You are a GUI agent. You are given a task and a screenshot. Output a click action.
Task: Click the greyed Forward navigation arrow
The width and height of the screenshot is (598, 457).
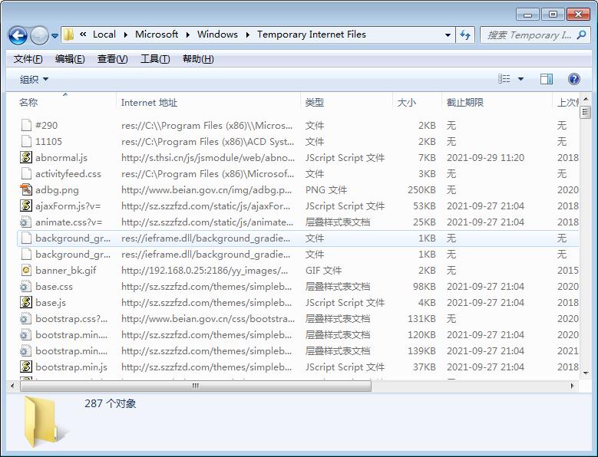[39, 35]
